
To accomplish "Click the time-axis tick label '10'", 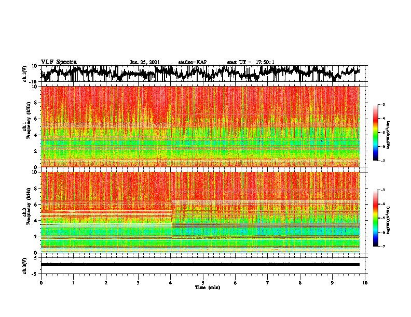I will (x=365, y=283).
